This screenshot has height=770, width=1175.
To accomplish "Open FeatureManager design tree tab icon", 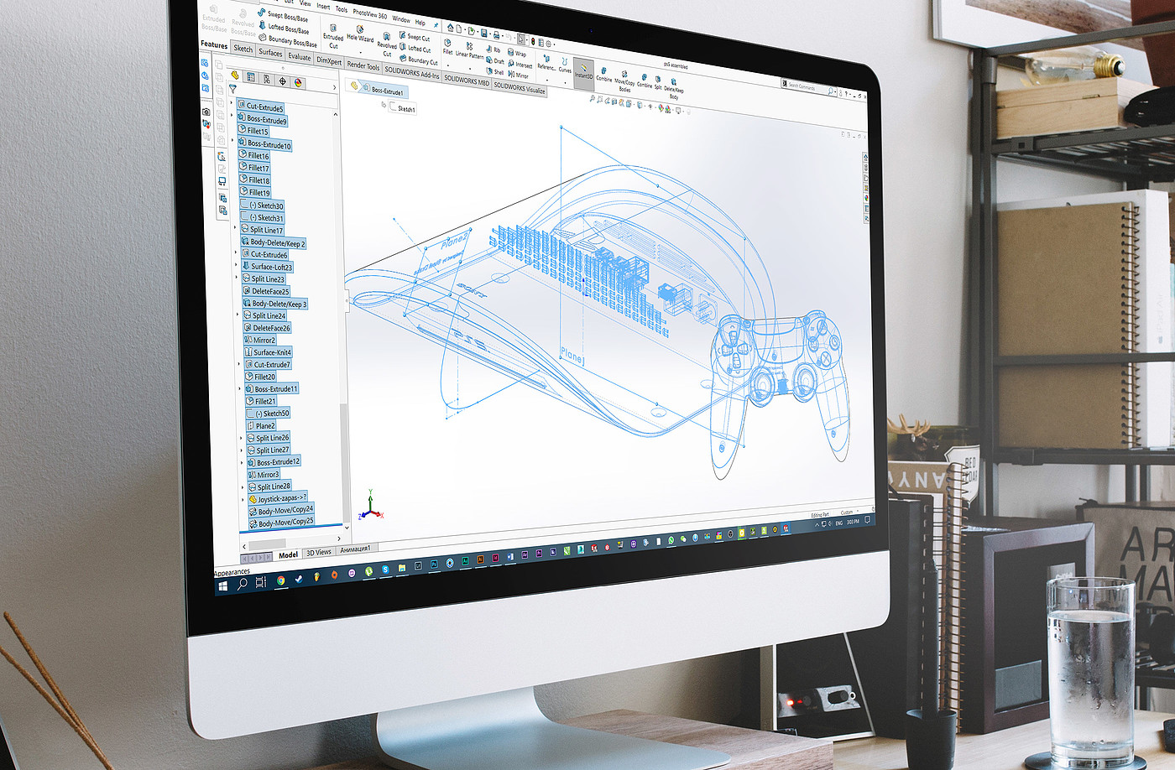I will 234,75.
